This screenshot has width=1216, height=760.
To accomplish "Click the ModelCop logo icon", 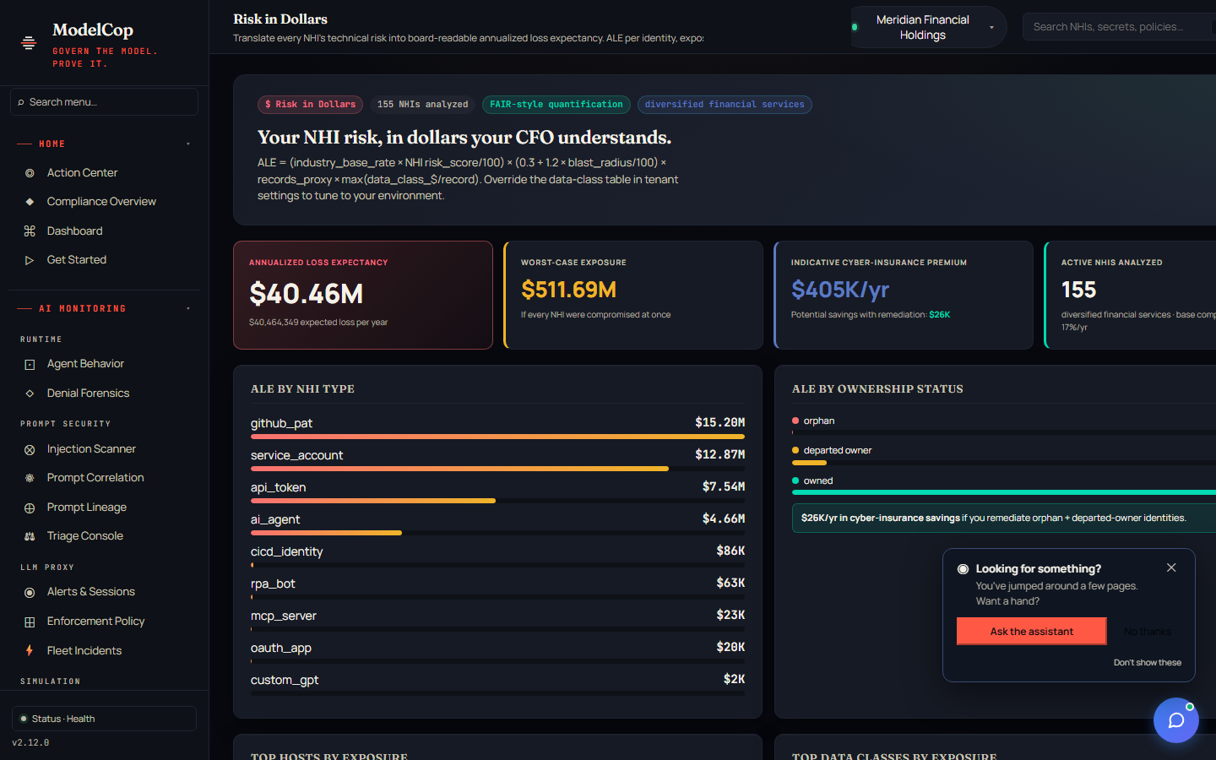I will 29,43.
